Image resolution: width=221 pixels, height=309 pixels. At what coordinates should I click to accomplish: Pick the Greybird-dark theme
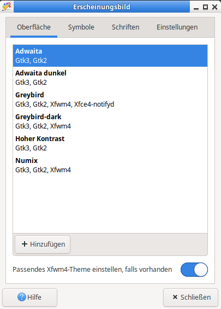click(110, 121)
